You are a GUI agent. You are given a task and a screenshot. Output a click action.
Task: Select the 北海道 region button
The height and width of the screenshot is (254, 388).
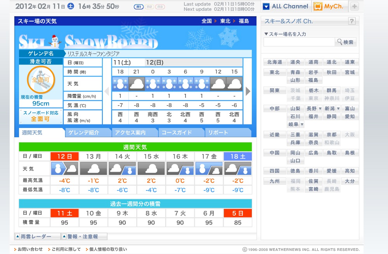pyautogui.click(x=275, y=62)
